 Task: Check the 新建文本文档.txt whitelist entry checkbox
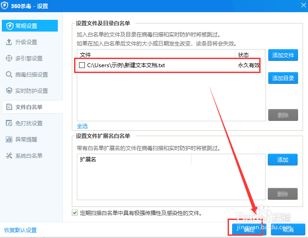[82, 65]
